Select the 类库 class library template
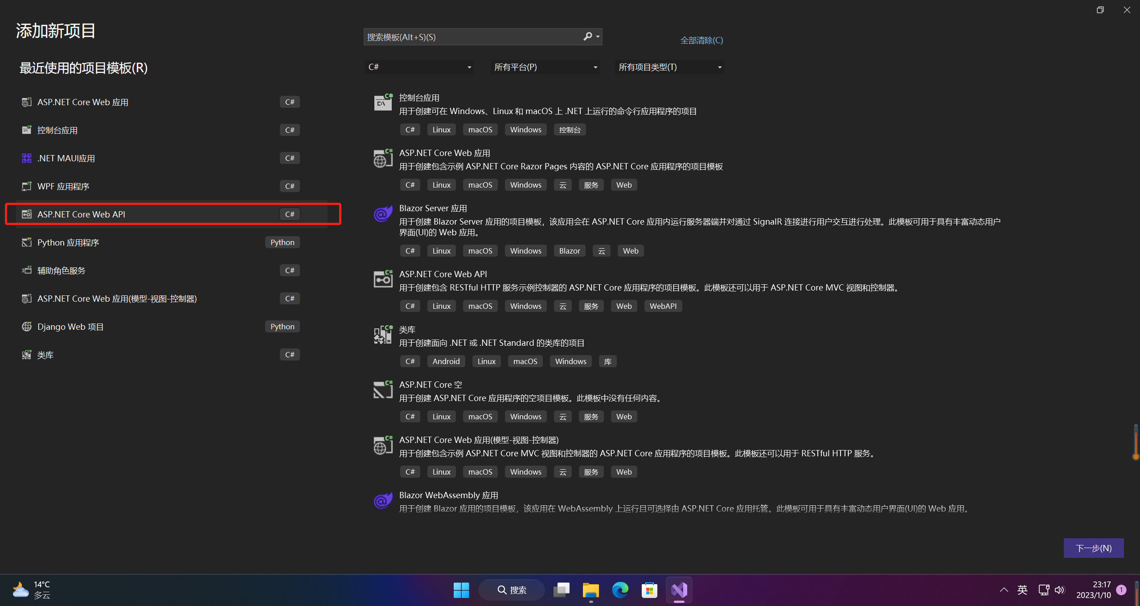Image resolution: width=1140 pixels, height=606 pixels. 45,355
